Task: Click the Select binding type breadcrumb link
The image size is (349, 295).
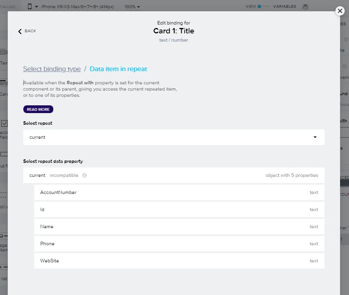Action: coord(52,69)
